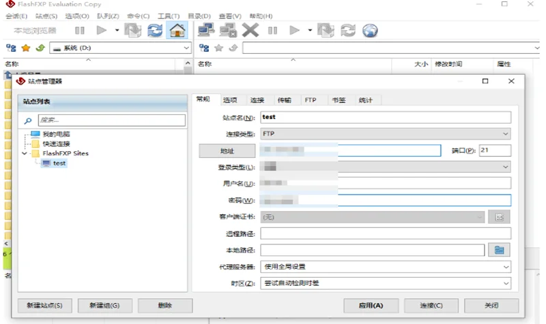Click the local transfer queue icon
546x324 pixels.
point(133,31)
